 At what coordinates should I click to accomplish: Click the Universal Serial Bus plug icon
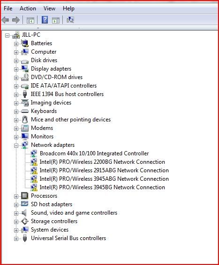(x=25, y=238)
